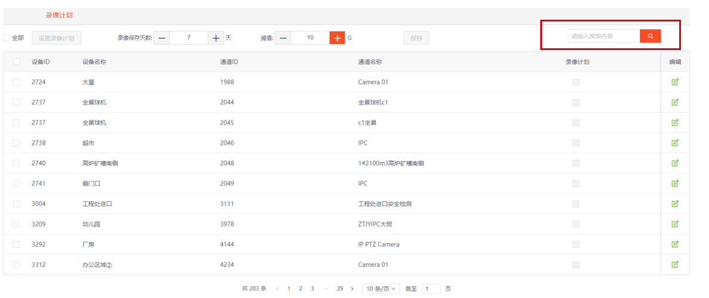Click edit icon for 幼儿园 row
709x298 pixels.
(675, 224)
